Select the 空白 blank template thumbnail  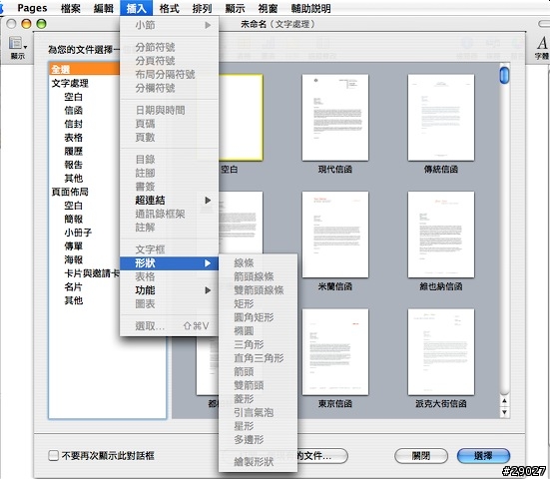click(x=241, y=118)
